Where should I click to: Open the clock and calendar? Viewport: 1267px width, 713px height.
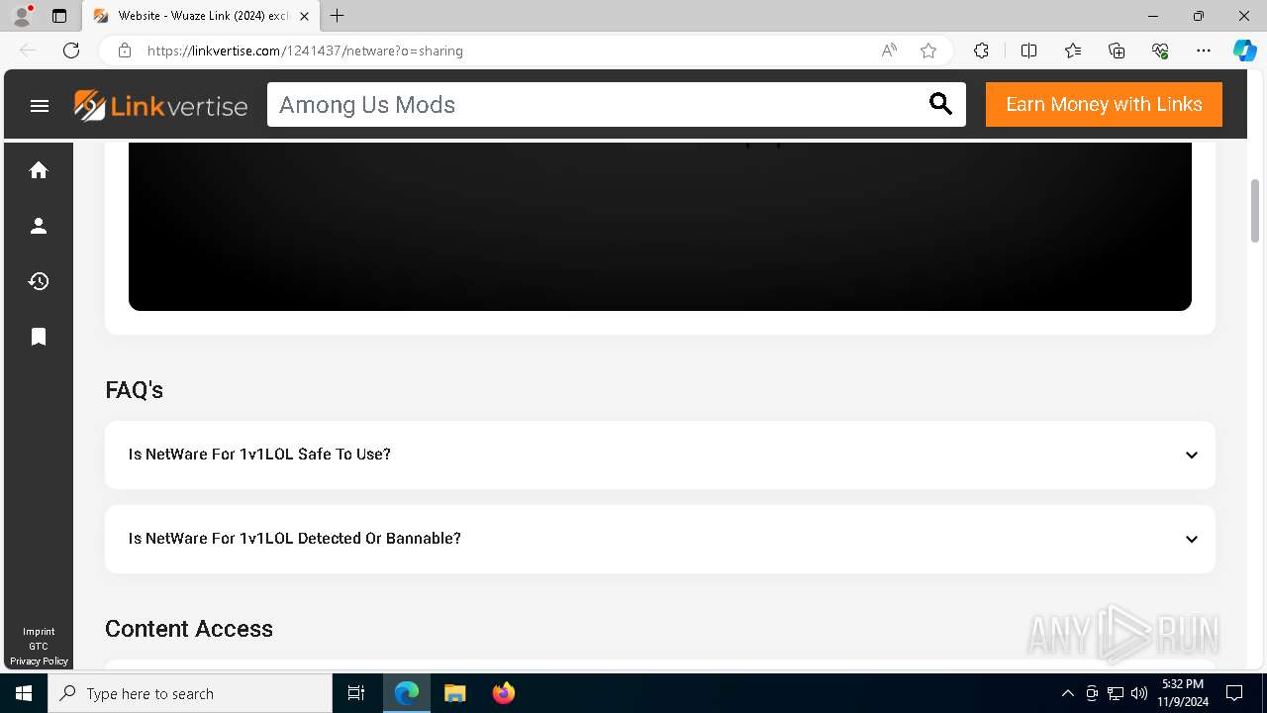pos(1183,693)
